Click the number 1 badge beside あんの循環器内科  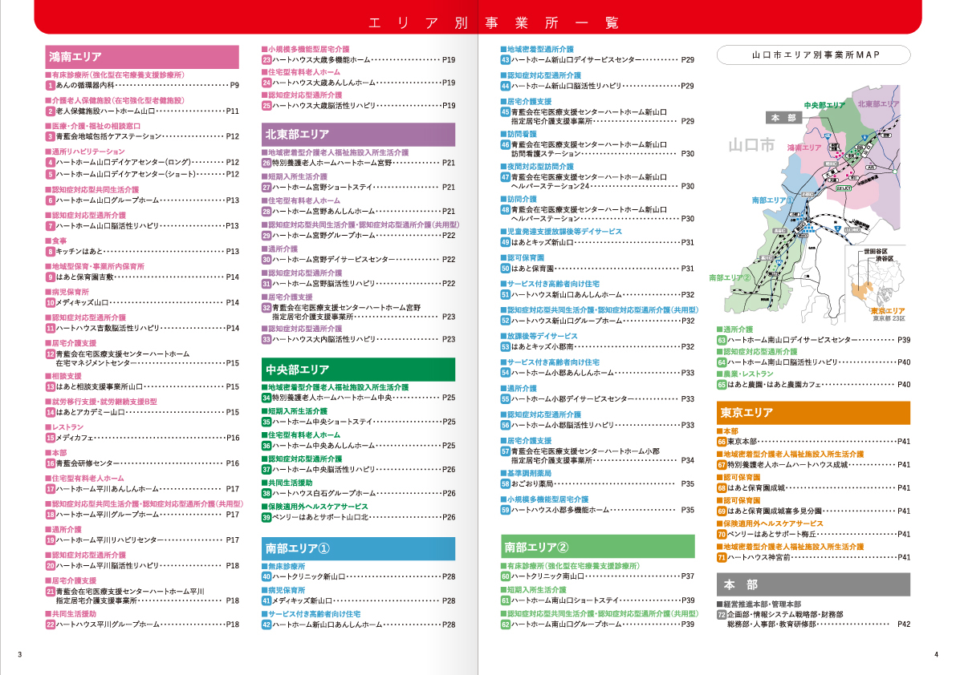pos(50,85)
